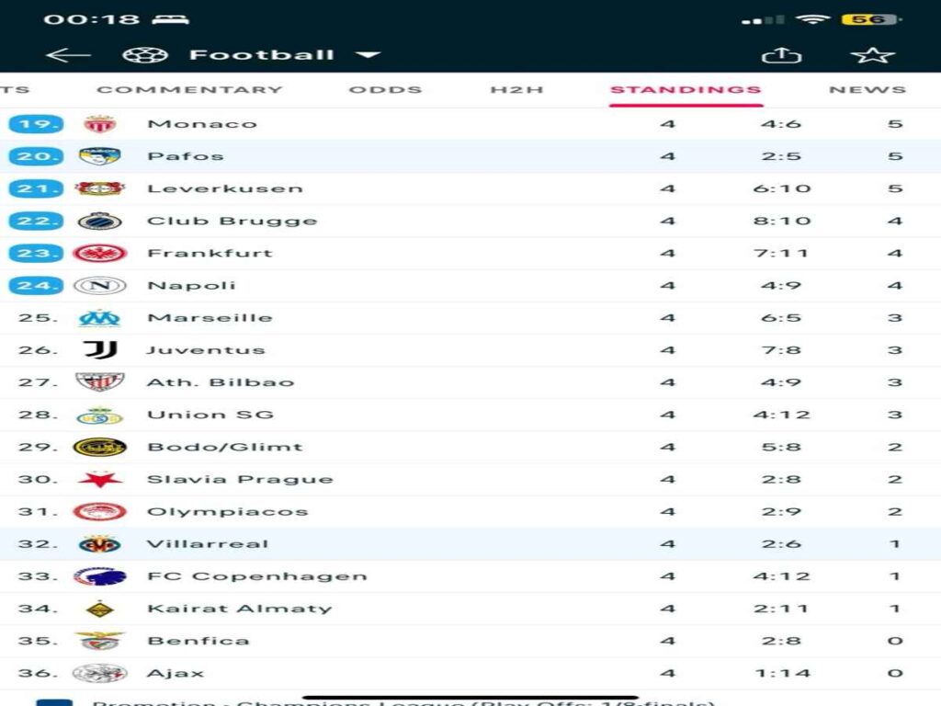Tap the Marseille club crest
The width and height of the screenshot is (941, 706).
point(99,318)
